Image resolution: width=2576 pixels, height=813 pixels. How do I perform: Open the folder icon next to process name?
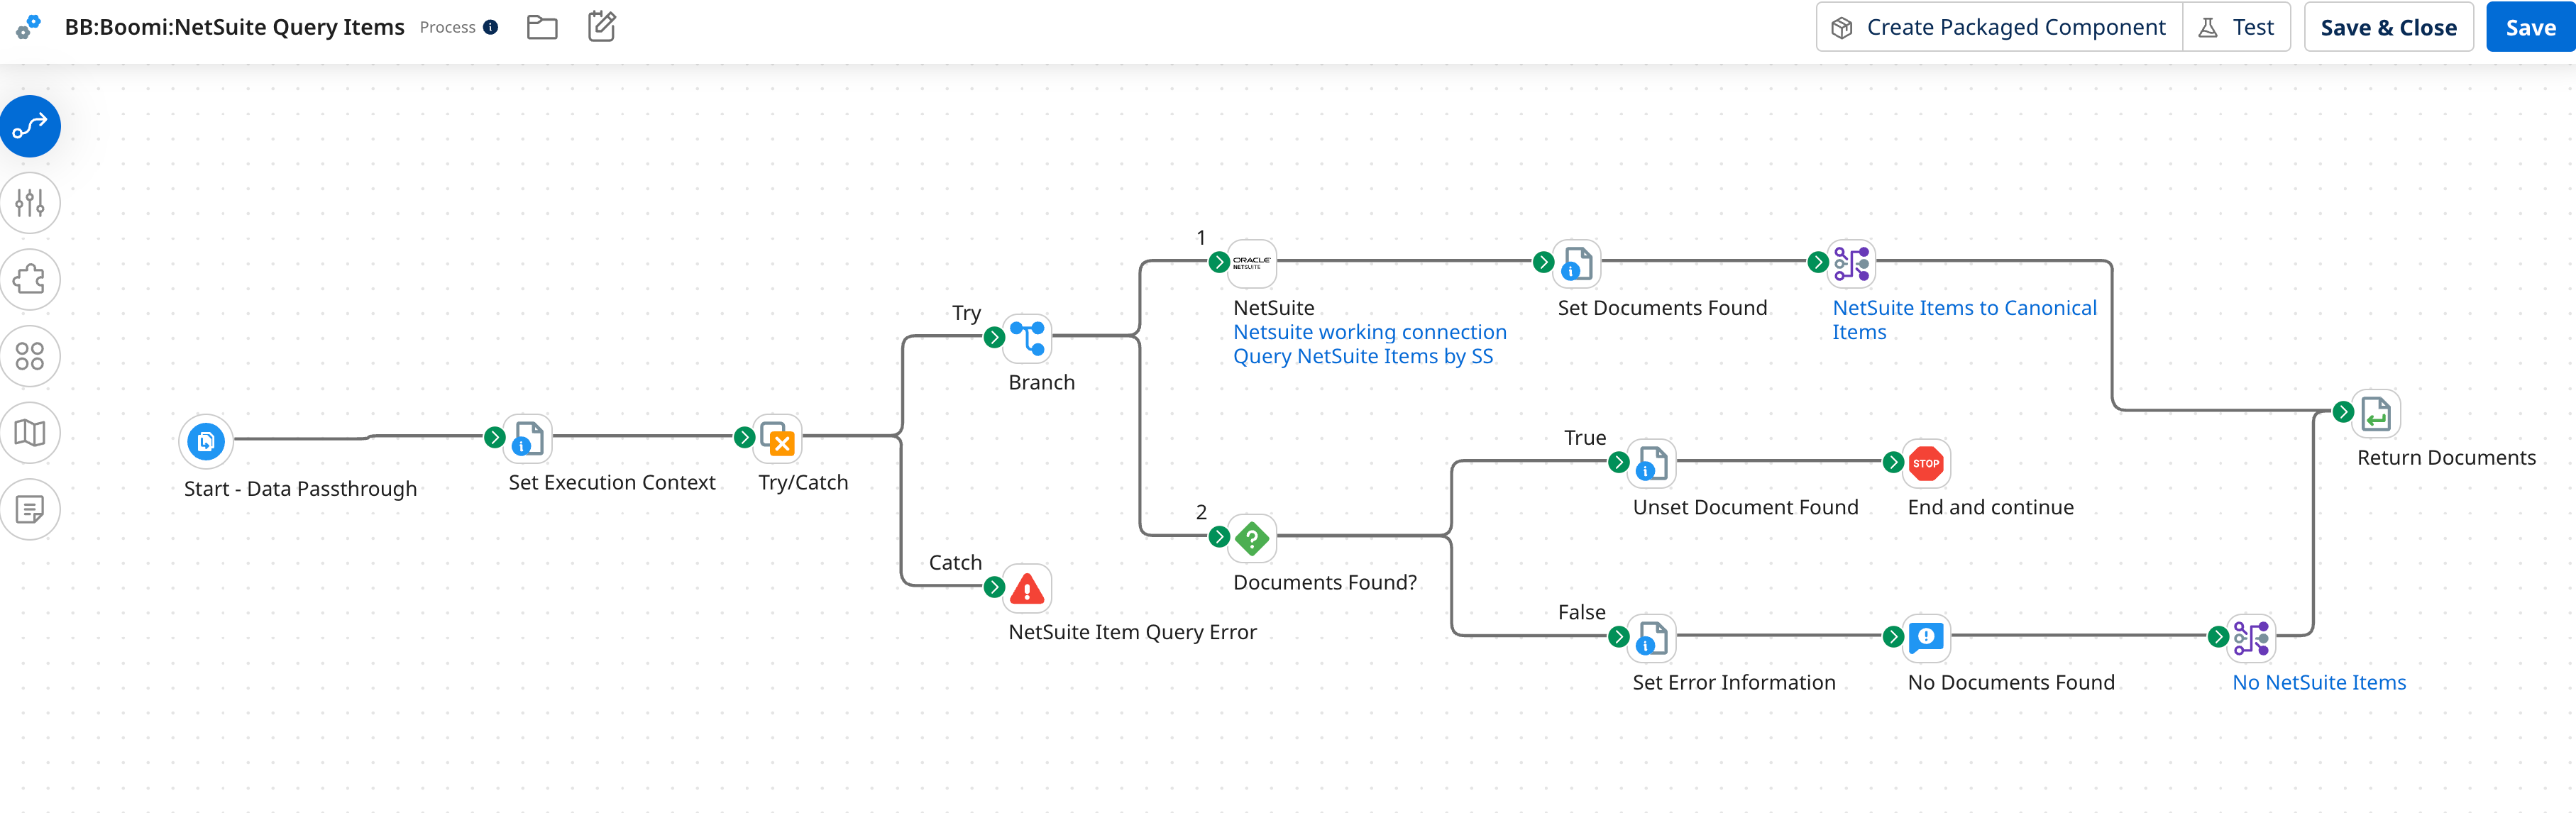click(543, 27)
